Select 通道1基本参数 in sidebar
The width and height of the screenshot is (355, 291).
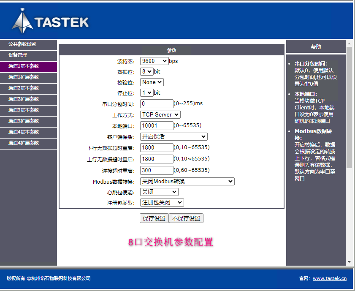28,66
